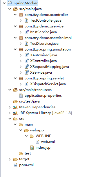
Task: Click the WEB-INF folder icon
Action: (32, 136)
